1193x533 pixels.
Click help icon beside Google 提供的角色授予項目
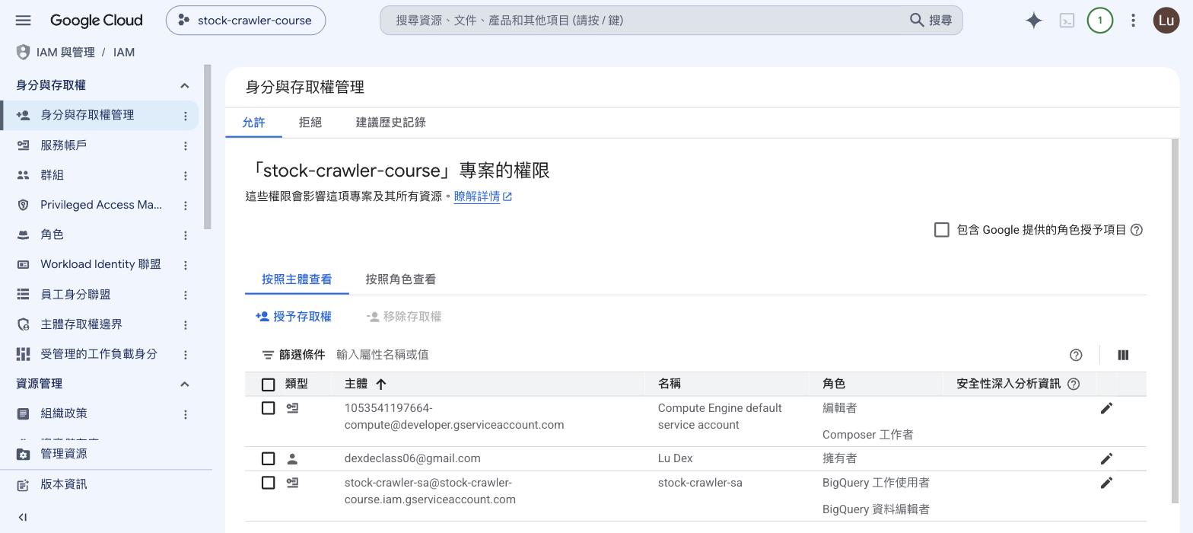coord(1137,230)
